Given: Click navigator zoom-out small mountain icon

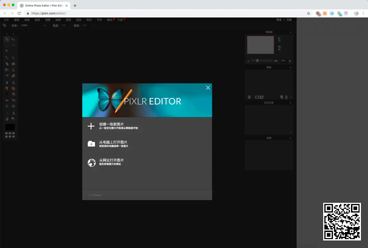Looking at the screenshot, I should click(248, 61).
